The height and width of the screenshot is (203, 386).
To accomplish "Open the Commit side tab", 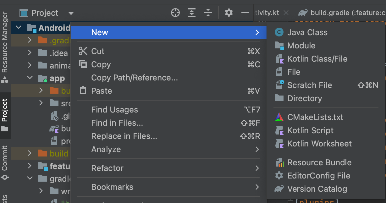I will click(x=5, y=162).
